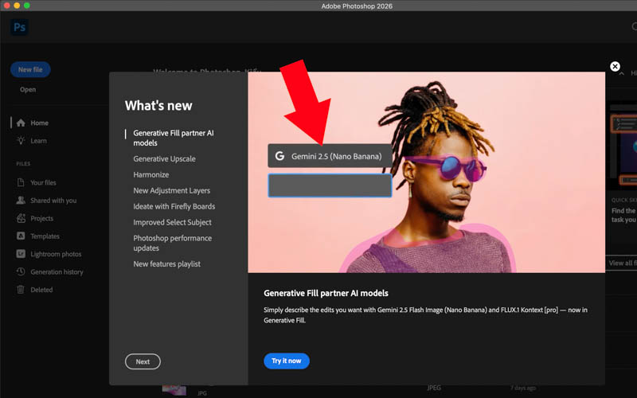Click the What's new heading
Viewport: 637px width, 398px height.
click(158, 106)
